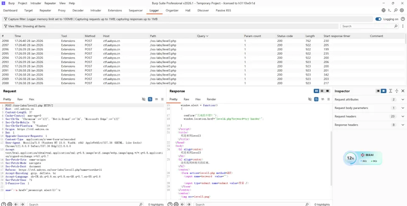The image size is (407, 206).
Task: Sort by the Length column header
Action: point(310,36)
